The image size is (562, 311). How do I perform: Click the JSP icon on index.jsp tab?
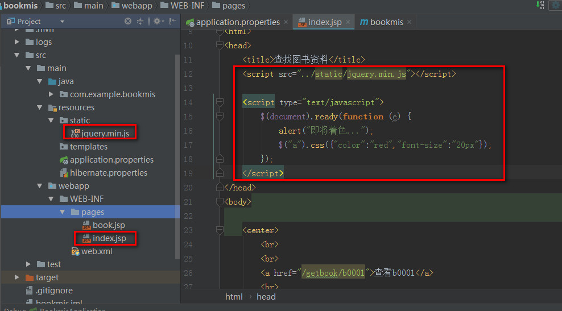[302, 22]
